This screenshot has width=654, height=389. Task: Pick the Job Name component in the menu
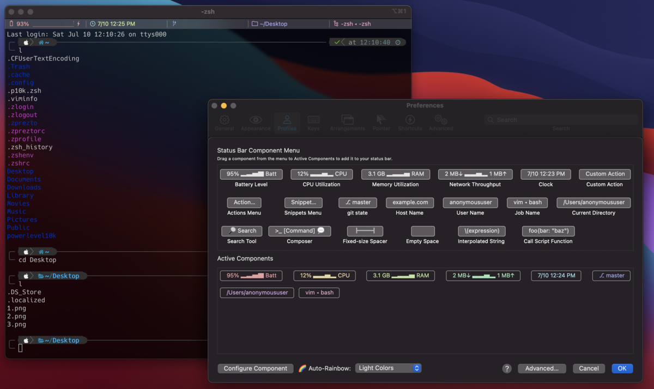pos(528,203)
